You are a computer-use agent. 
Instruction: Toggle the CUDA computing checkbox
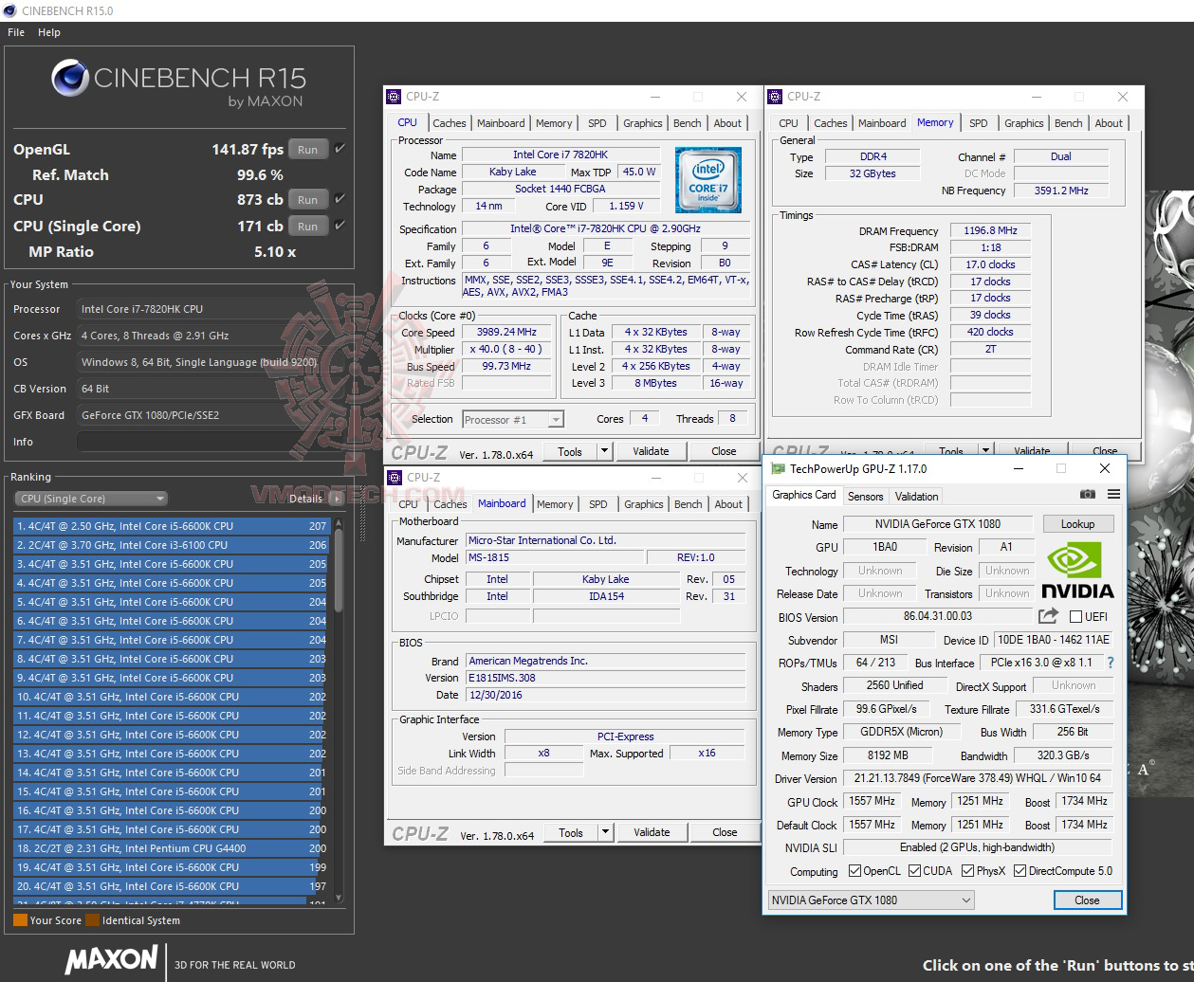914,871
